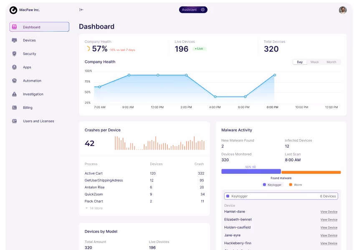Click the Automation icon in sidebar
The height and width of the screenshot is (250, 359).
point(14,81)
